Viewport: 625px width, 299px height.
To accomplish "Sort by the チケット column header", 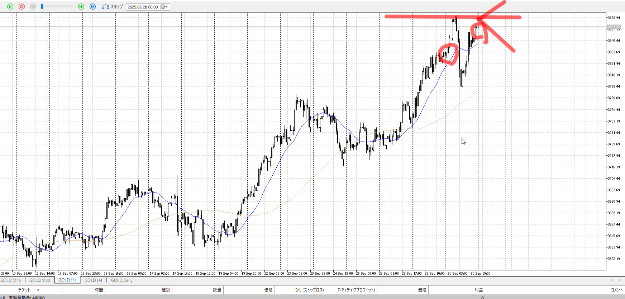I will (x=24, y=290).
